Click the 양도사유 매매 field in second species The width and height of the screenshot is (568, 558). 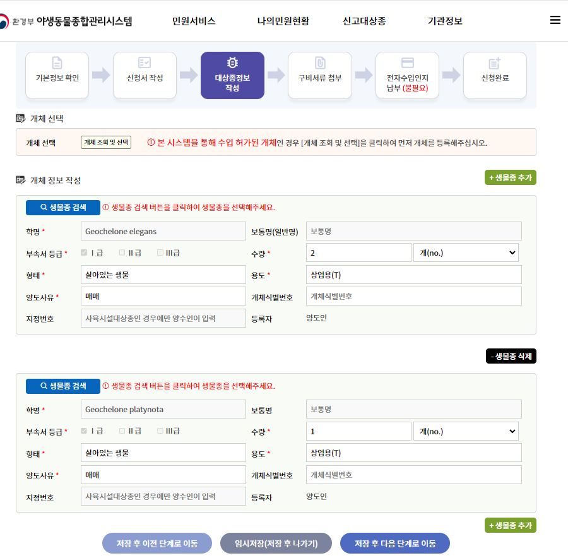coord(163,475)
